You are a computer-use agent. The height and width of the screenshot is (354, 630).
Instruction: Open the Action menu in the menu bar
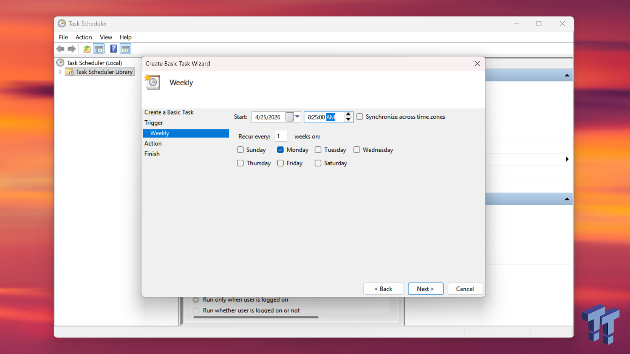[x=84, y=37]
